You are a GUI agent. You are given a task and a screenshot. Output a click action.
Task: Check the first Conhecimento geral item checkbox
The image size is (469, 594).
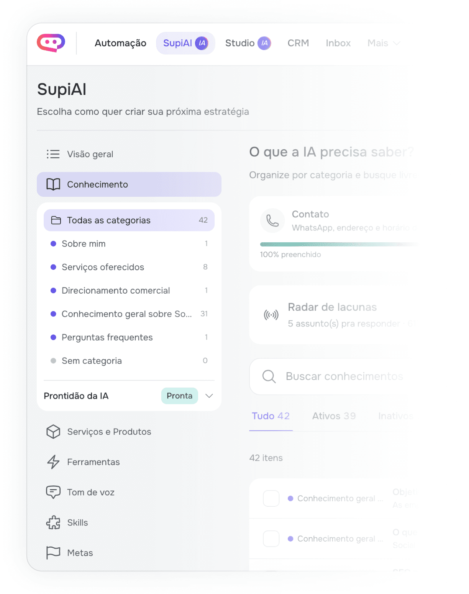pyautogui.click(x=271, y=498)
